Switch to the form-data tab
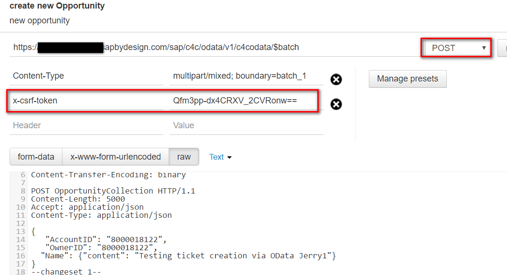 click(x=36, y=157)
